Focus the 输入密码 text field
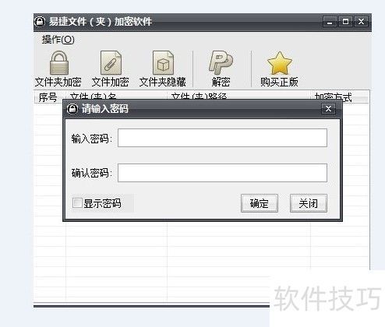The width and height of the screenshot is (385, 327). [x=222, y=138]
